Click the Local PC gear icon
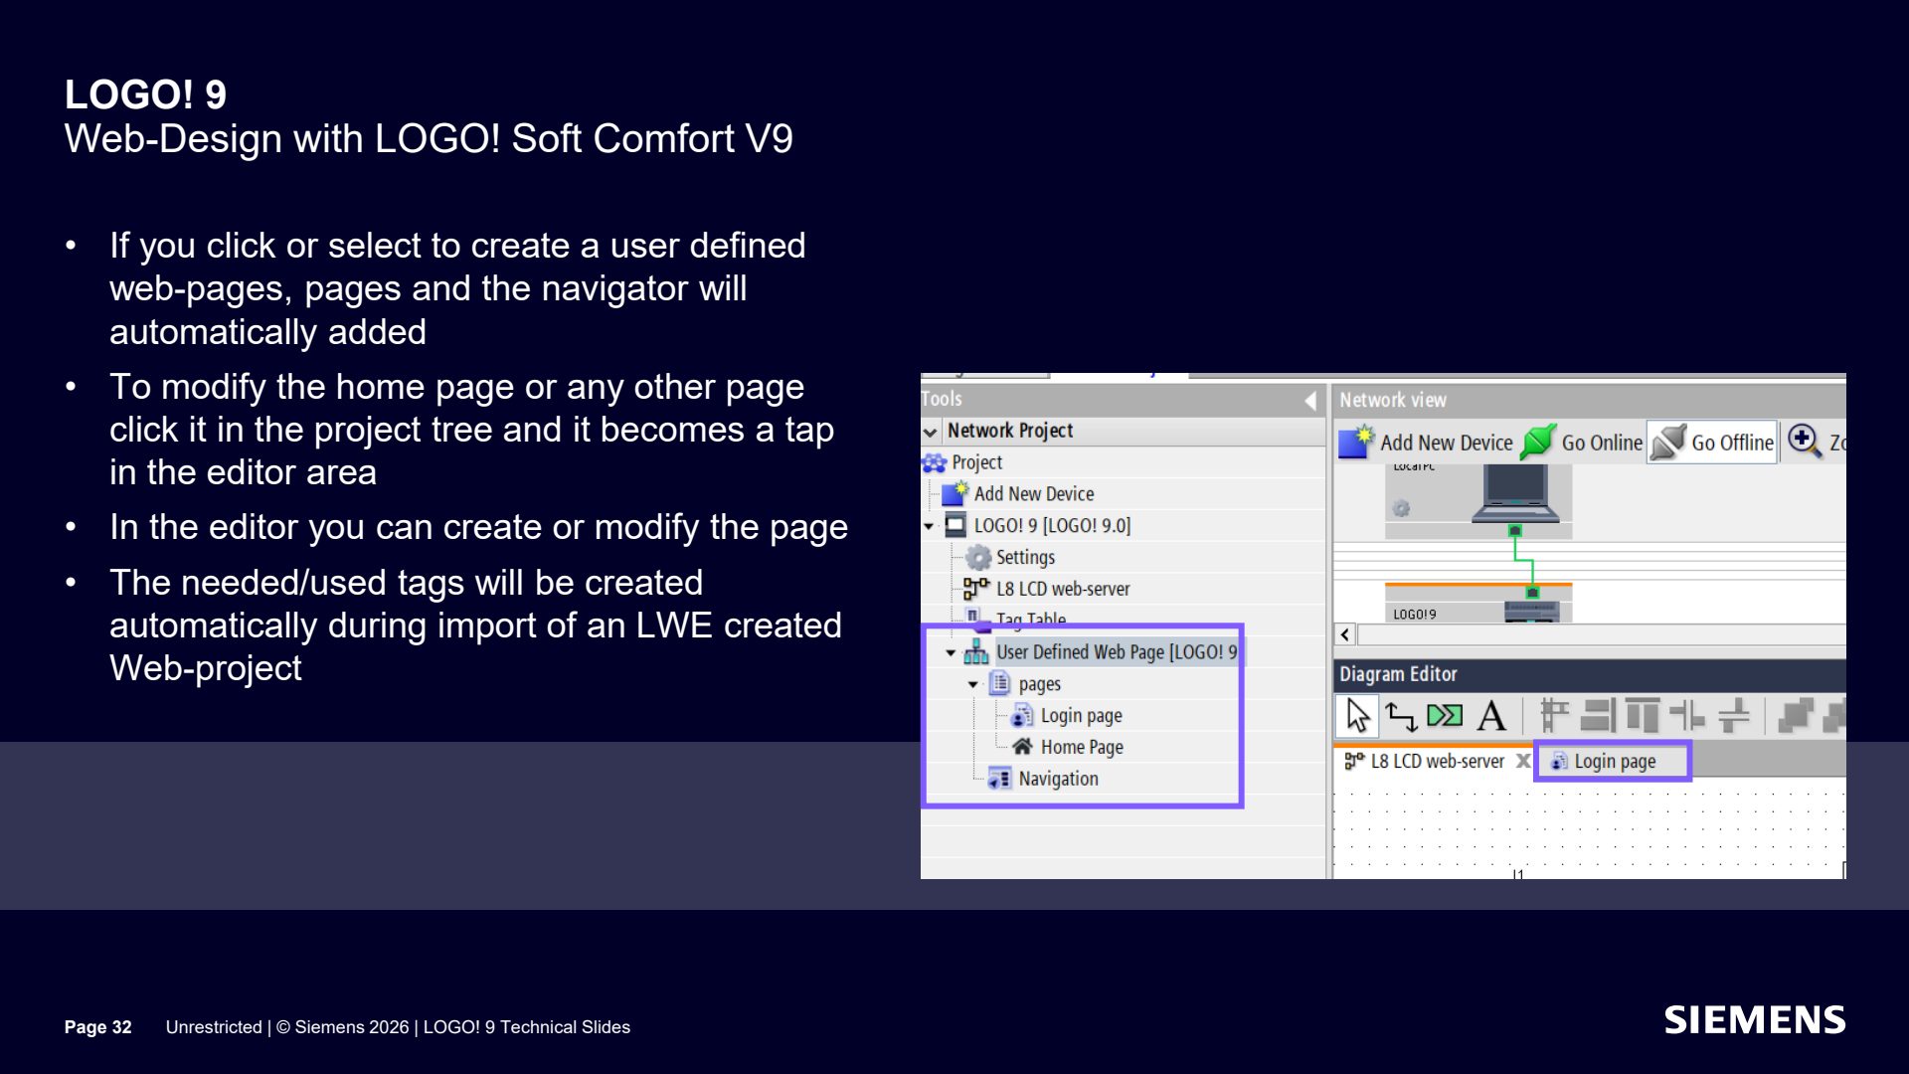Image resolution: width=1909 pixels, height=1074 pixels. [1401, 509]
